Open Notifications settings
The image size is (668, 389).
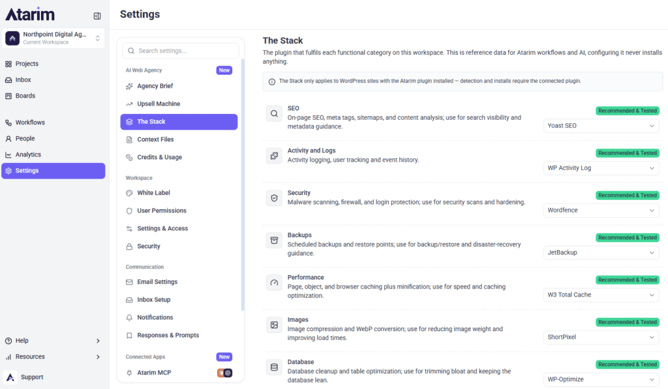[179, 318]
